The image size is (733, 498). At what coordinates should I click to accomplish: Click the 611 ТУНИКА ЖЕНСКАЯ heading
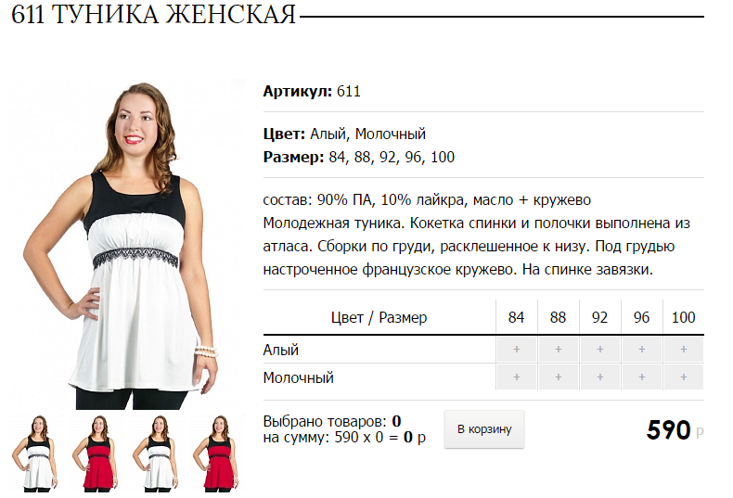pyautogui.click(x=154, y=15)
